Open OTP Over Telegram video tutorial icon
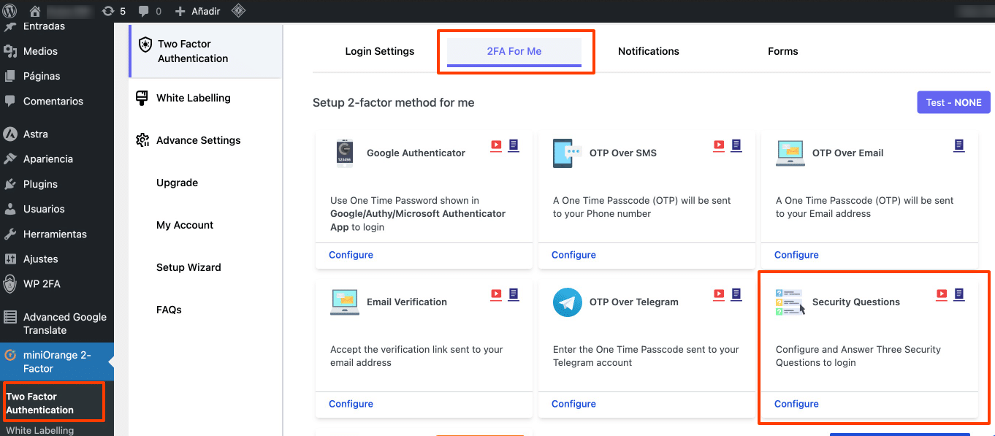The width and height of the screenshot is (995, 436). pyautogui.click(x=719, y=294)
